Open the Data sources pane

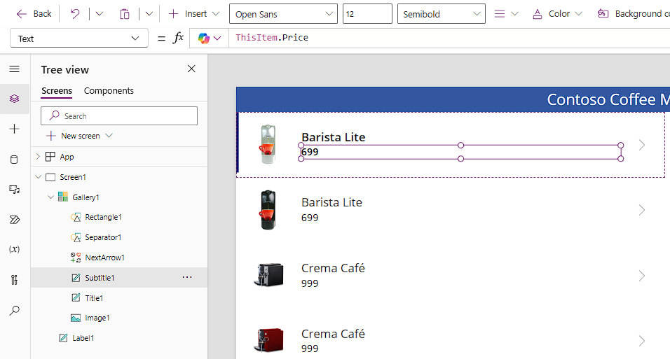[x=15, y=160]
